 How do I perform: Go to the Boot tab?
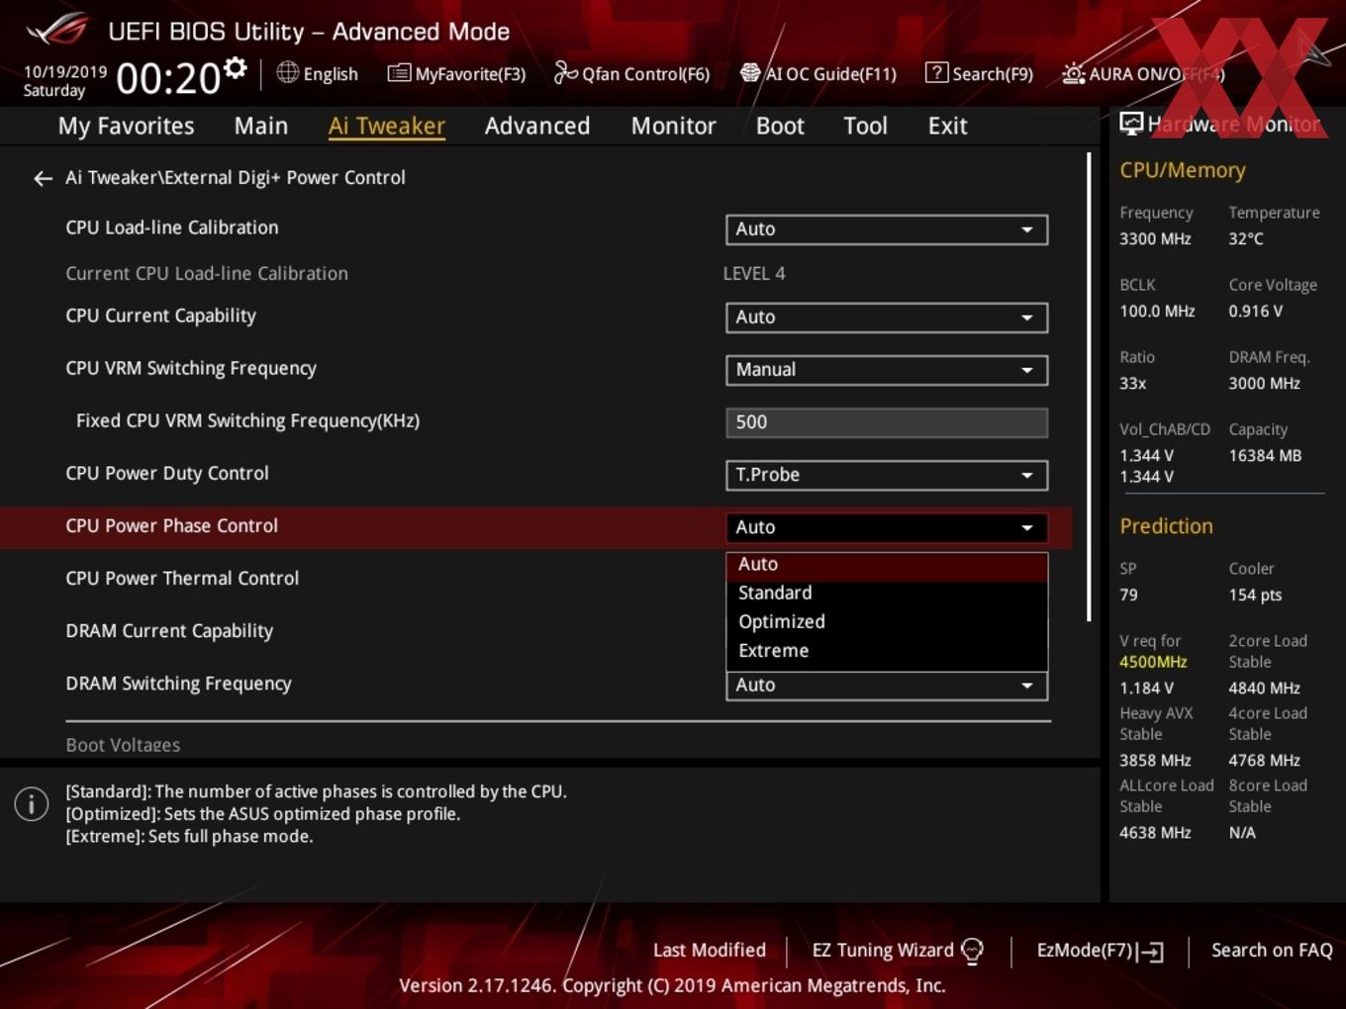coord(780,126)
